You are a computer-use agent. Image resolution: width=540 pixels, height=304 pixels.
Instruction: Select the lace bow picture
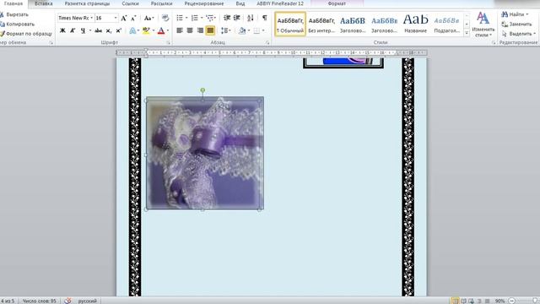pos(205,154)
